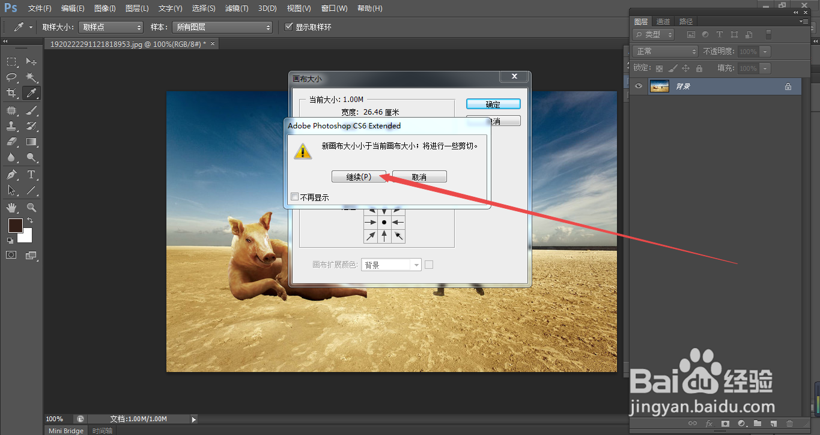The image size is (820, 435).
Task: Select the Lasso tool
Action: point(11,77)
